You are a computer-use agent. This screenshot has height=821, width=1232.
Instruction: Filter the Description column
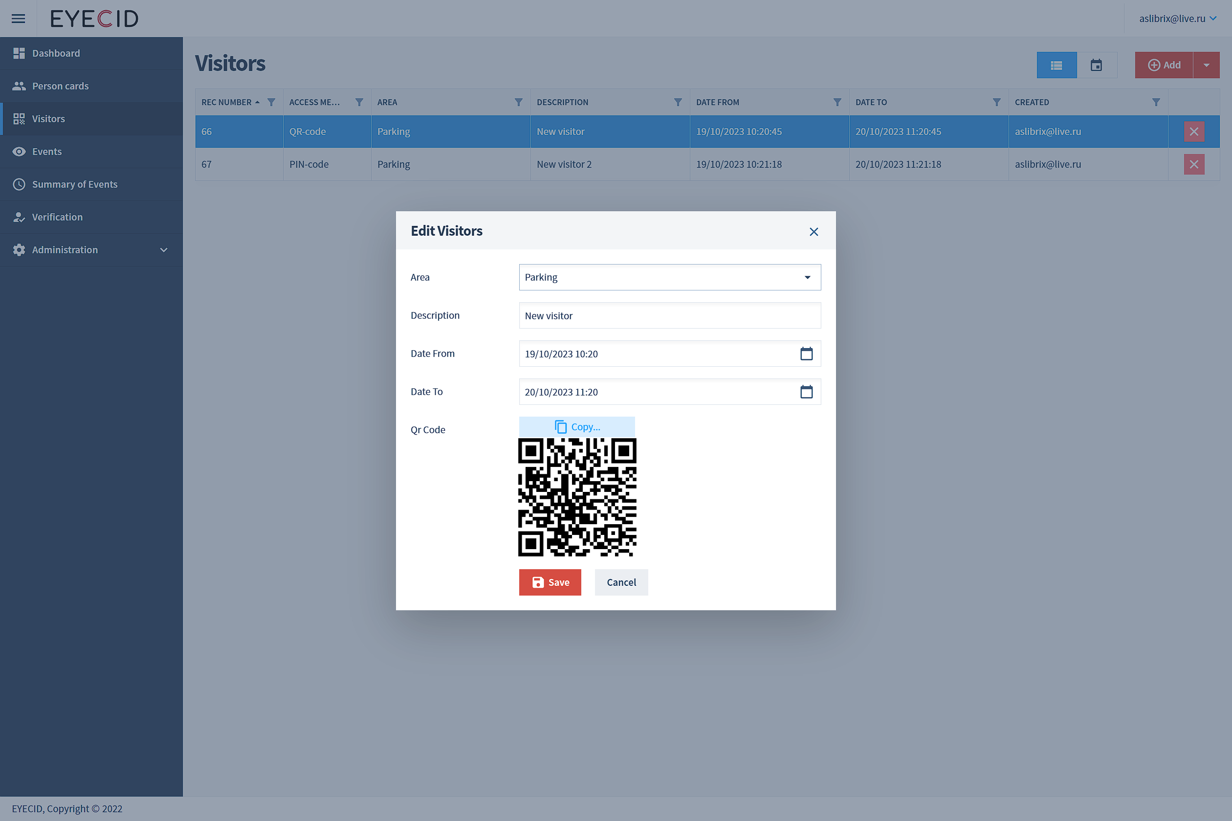point(678,102)
